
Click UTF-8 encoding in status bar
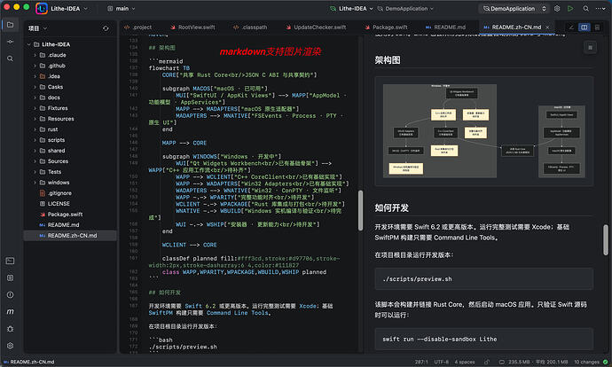coord(441,362)
